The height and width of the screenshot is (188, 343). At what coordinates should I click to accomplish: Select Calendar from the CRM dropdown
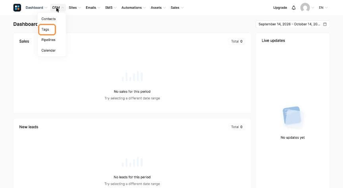coord(48,50)
